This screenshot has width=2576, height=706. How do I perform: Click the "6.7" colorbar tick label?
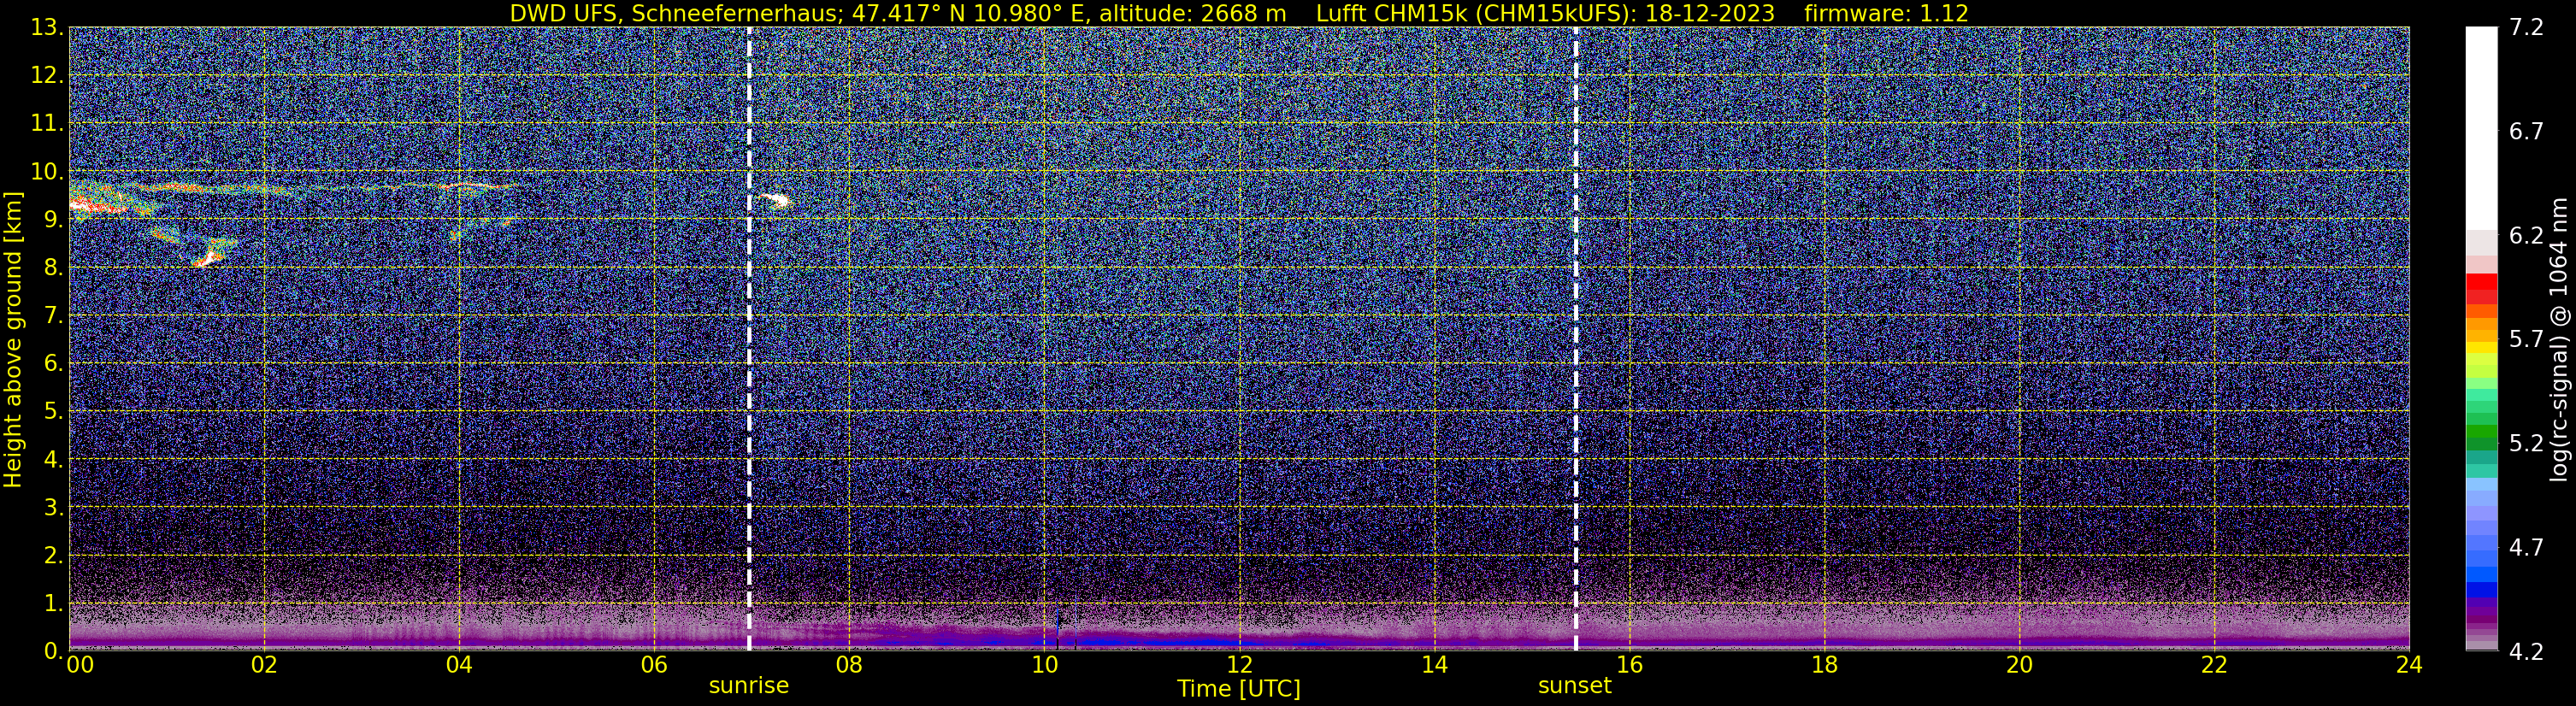pos(2526,132)
